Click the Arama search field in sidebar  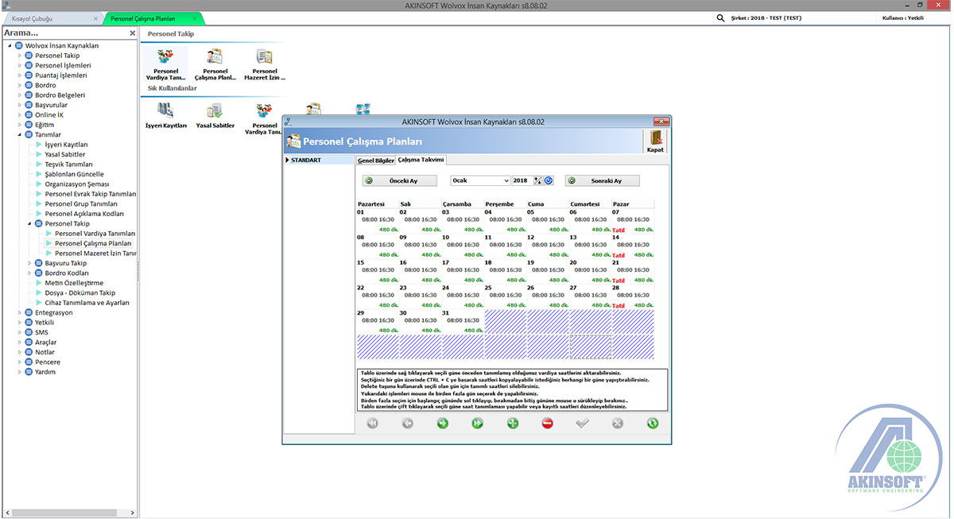click(x=64, y=33)
